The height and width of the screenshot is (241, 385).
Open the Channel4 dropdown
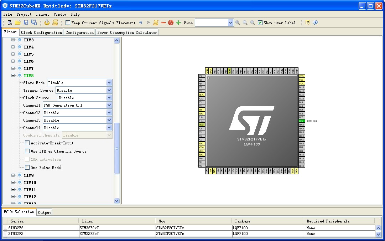point(109,128)
